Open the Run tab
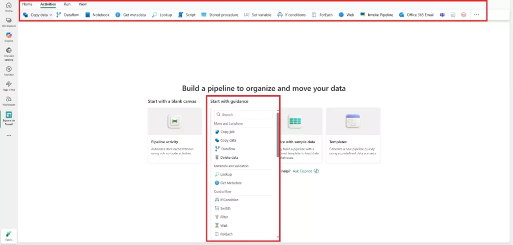This screenshot has height=245, width=513. pyautogui.click(x=67, y=4)
